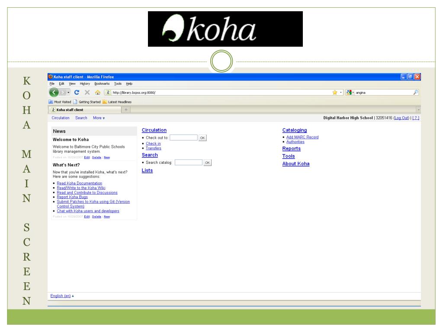Open the Lists link
This screenshot has height=332, width=443.
[147, 170]
